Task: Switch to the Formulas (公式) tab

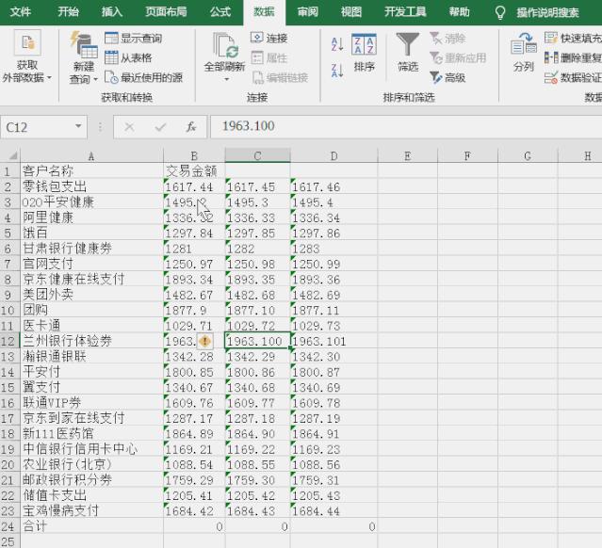Action: [x=220, y=12]
